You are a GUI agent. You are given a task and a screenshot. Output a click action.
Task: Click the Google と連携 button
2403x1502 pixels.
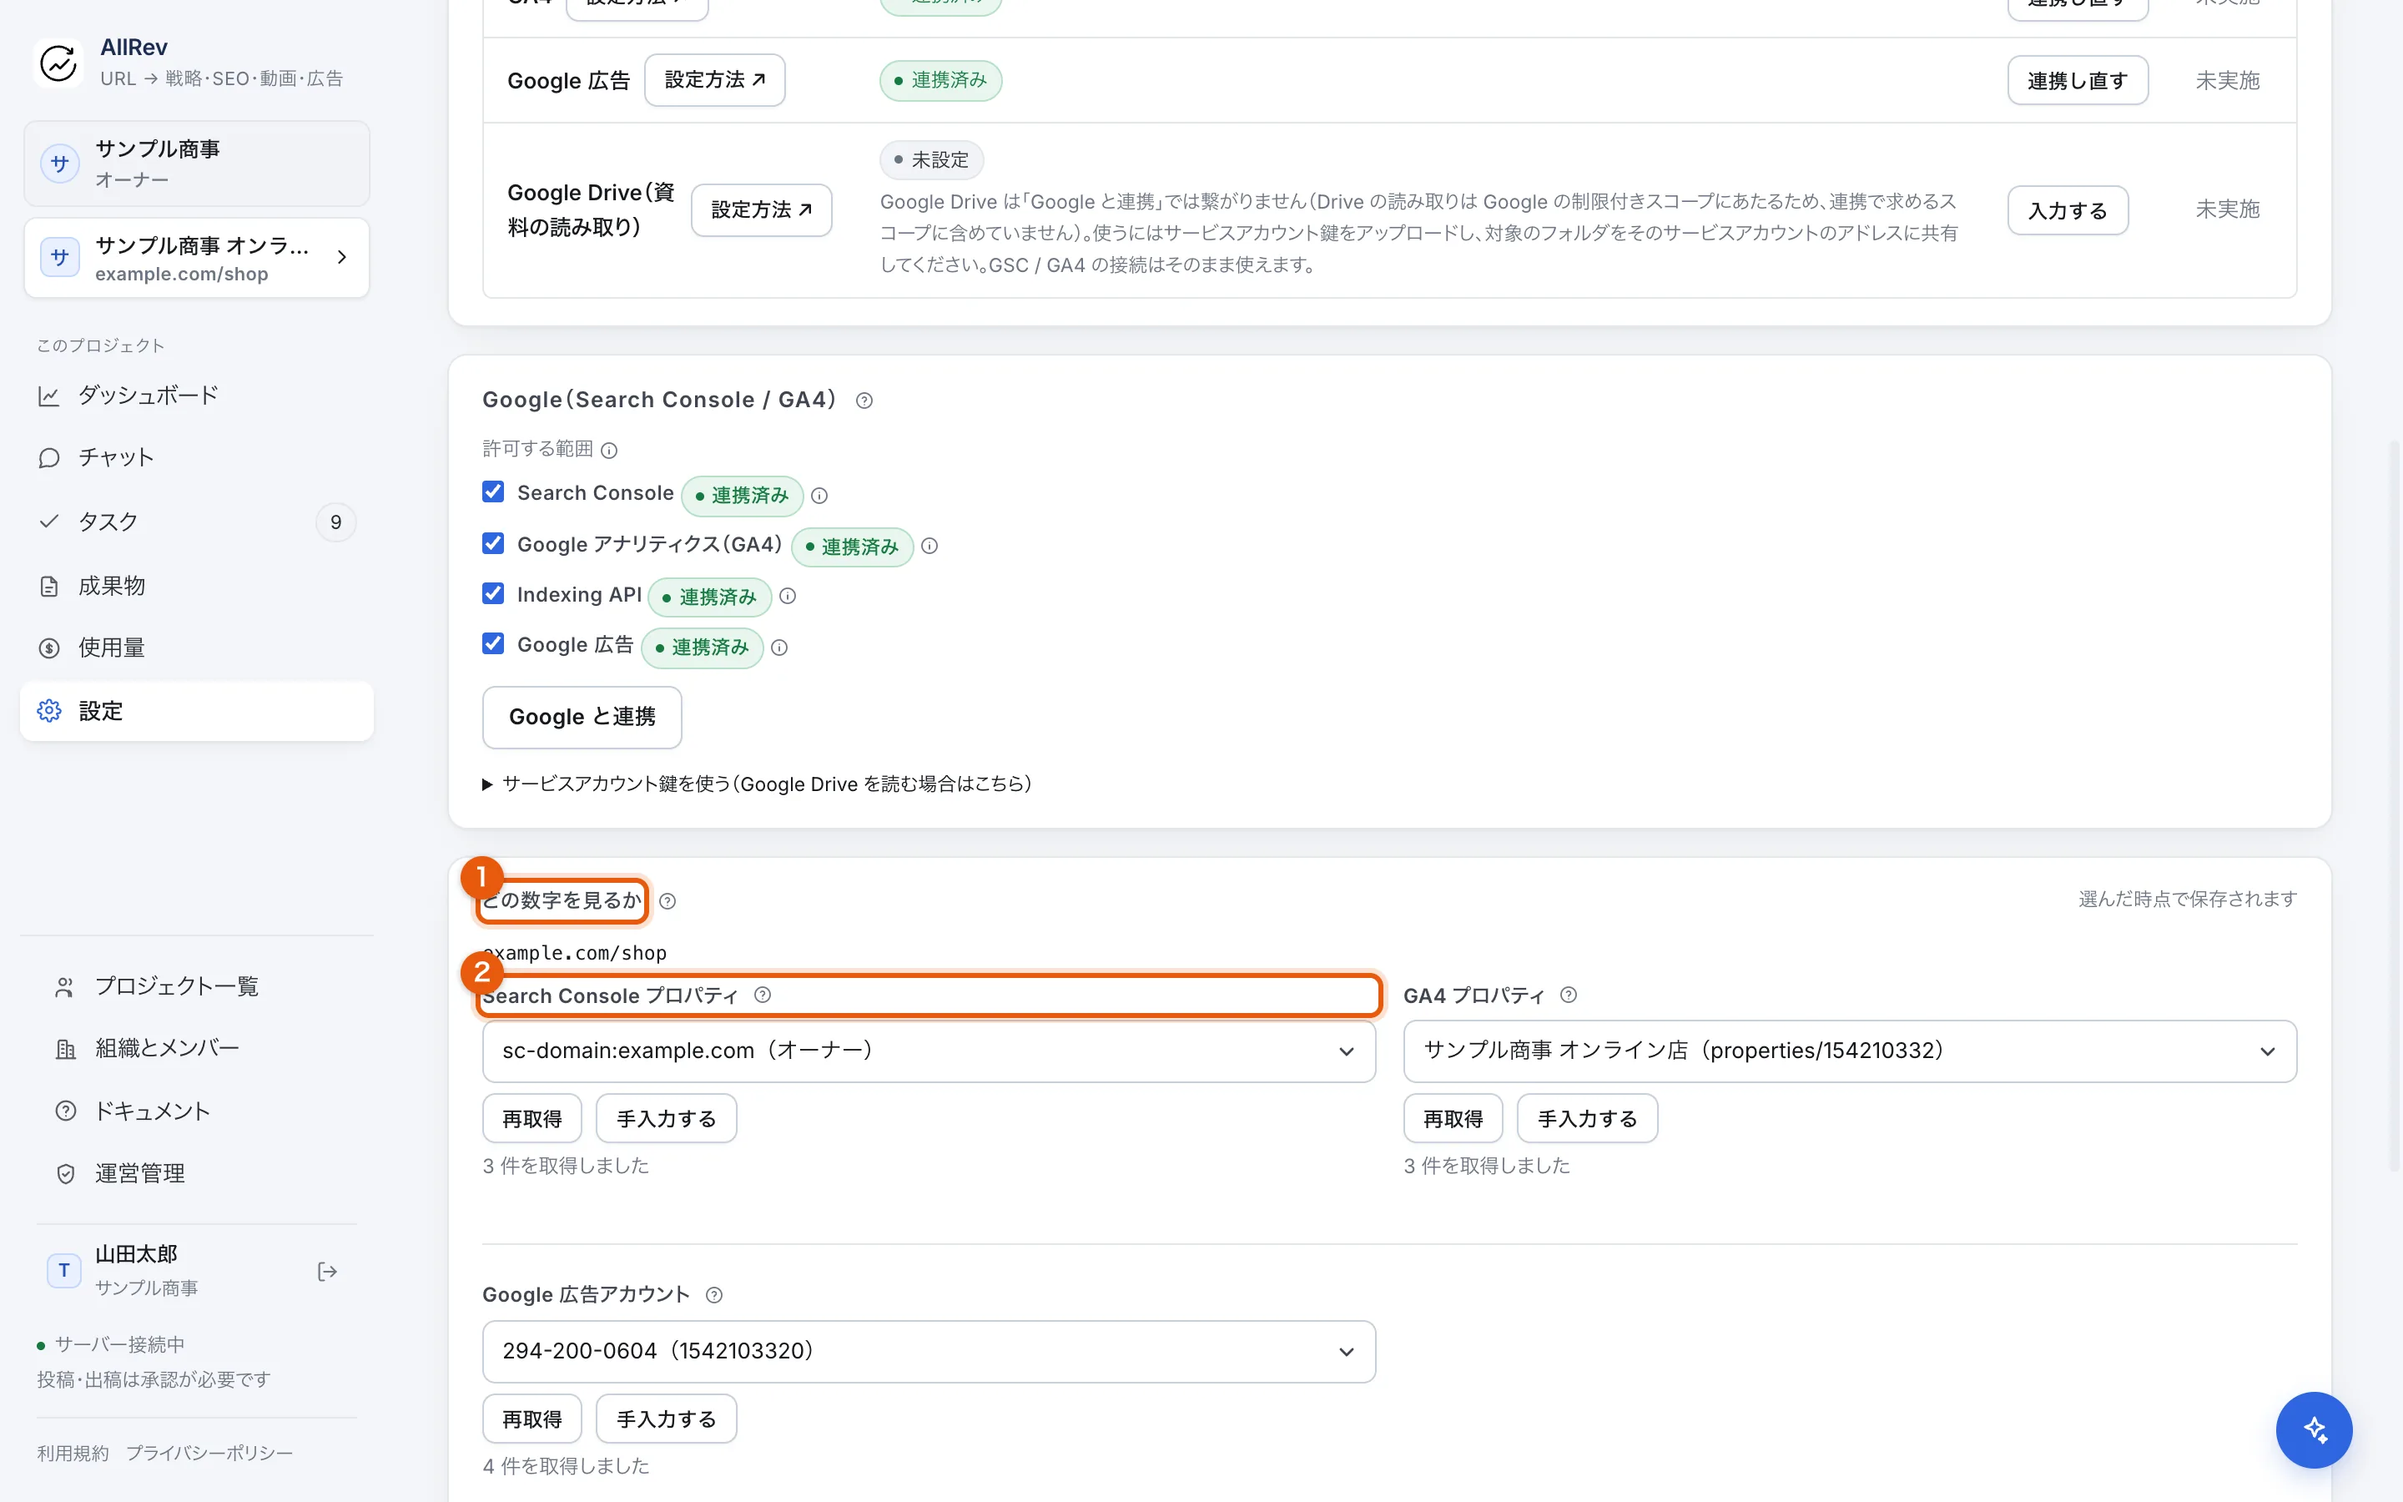[x=582, y=718]
